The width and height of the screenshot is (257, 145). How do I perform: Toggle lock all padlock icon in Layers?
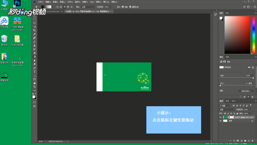pos(237,113)
